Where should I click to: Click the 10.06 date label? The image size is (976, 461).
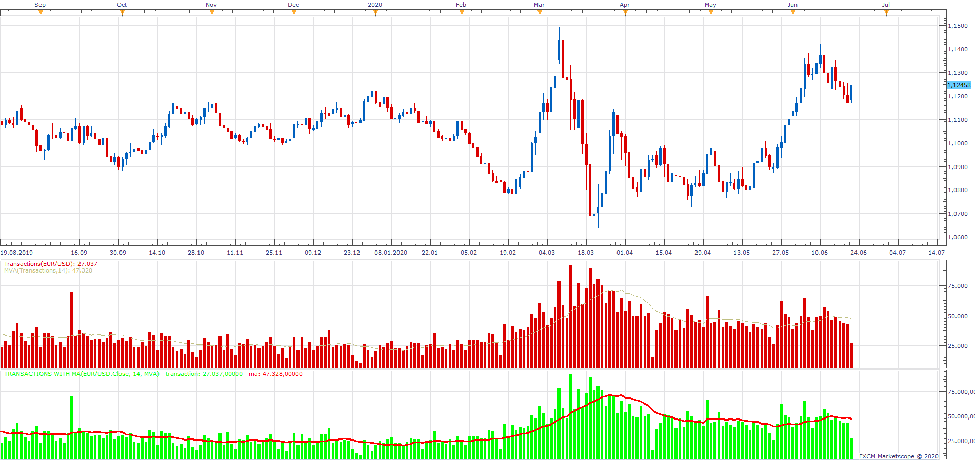tap(820, 253)
